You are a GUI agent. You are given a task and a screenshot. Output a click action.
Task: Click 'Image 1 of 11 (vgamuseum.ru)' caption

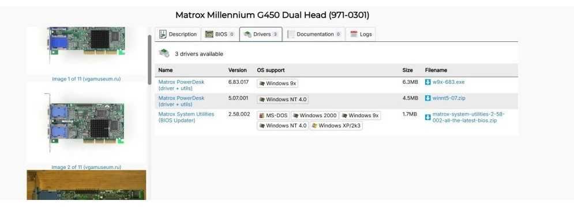pos(87,79)
